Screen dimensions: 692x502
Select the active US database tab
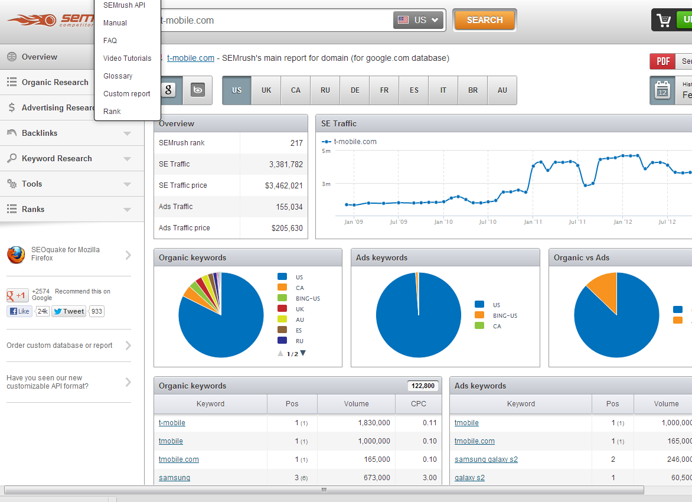[237, 90]
